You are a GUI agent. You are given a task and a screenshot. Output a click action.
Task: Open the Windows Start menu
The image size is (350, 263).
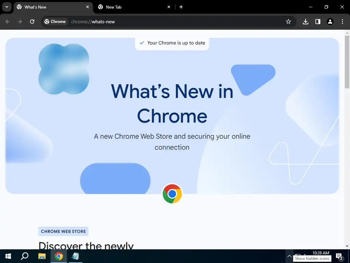click(x=8, y=256)
